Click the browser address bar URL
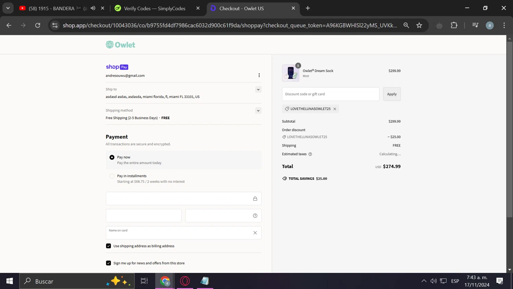 tap(230, 25)
